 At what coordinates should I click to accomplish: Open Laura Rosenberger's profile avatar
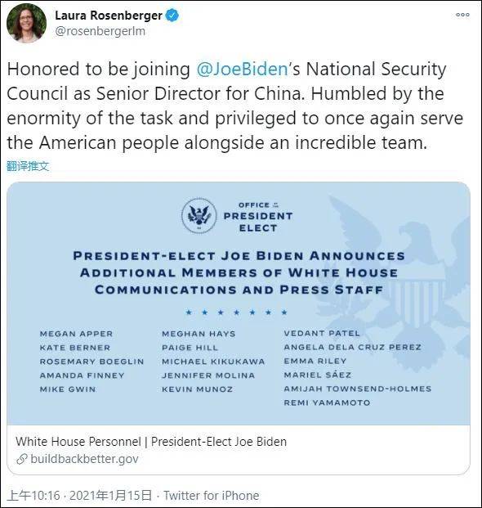[26, 24]
